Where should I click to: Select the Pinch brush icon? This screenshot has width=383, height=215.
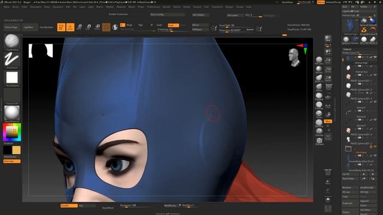(x=319, y=113)
